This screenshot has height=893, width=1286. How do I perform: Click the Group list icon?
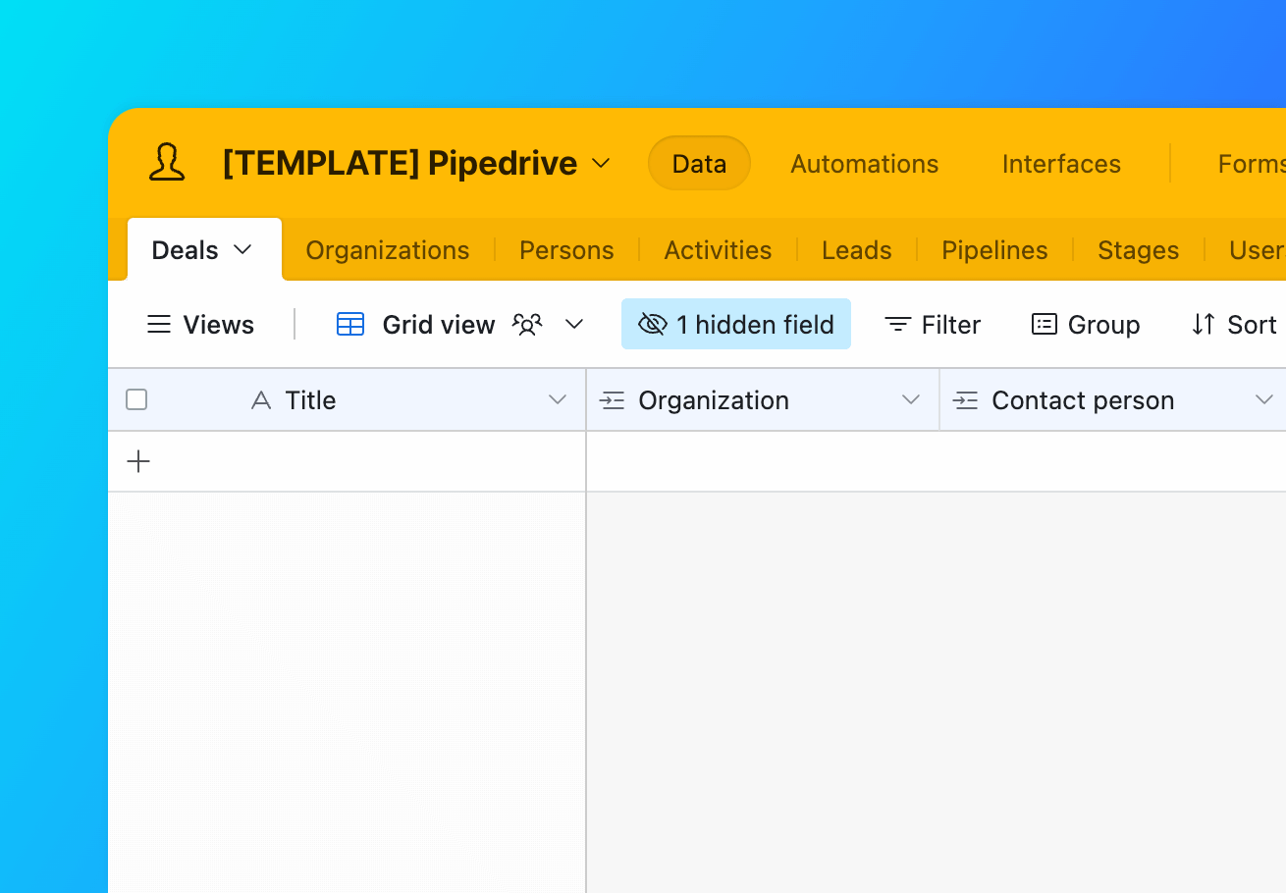coord(1045,325)
